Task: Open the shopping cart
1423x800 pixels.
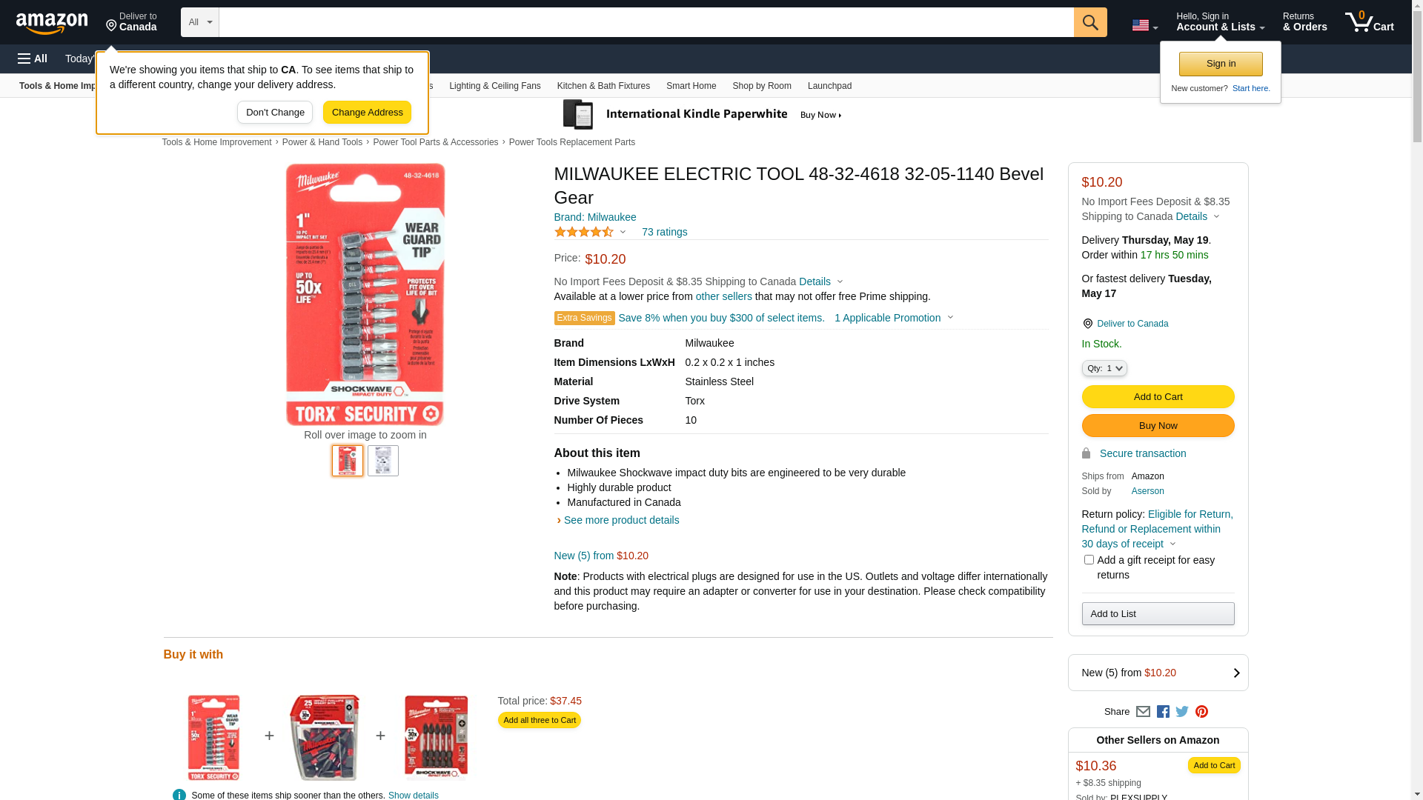Action: (1370, 22)
